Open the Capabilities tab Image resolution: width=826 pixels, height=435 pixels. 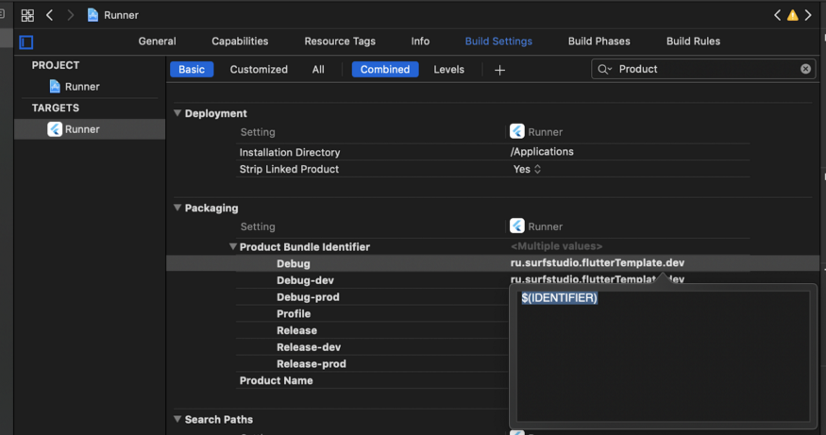tap(240, 42)
